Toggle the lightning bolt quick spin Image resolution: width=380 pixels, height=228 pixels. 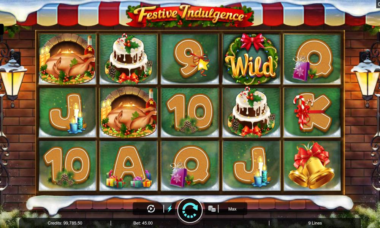[169, 209]
